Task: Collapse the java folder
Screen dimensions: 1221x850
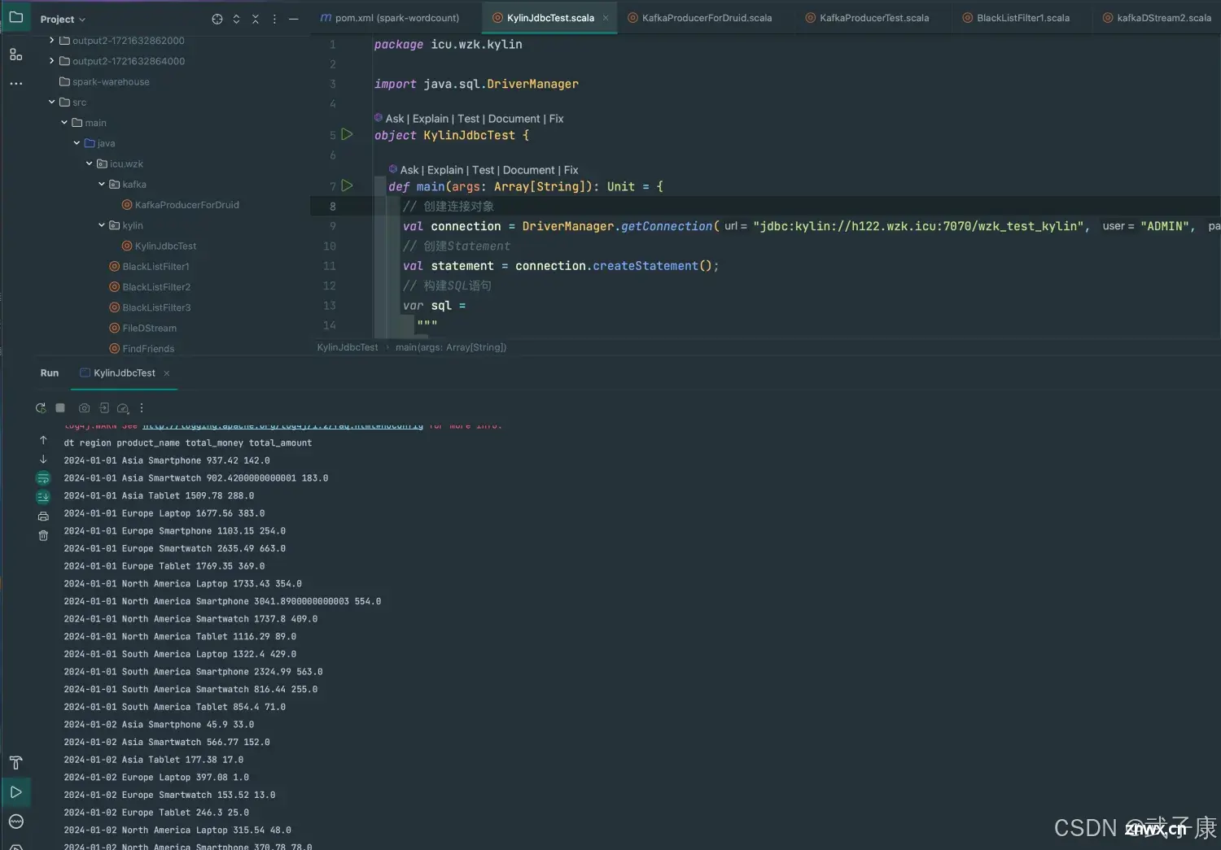Action: [77, 142]
